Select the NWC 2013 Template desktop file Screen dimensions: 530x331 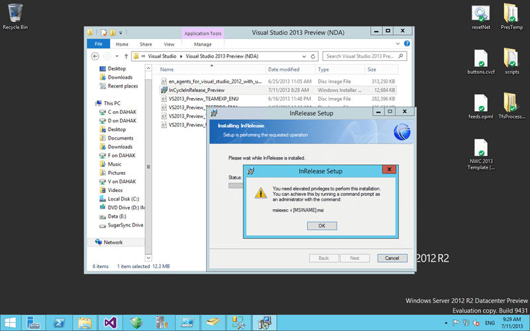pos(481,154)
